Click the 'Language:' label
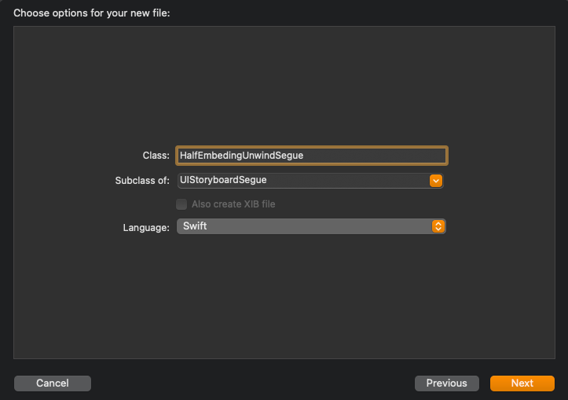This screenshot has height=400, width=568. (146, 228)
